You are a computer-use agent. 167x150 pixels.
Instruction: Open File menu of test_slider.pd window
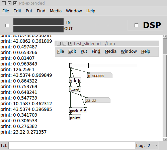point(61,51)
